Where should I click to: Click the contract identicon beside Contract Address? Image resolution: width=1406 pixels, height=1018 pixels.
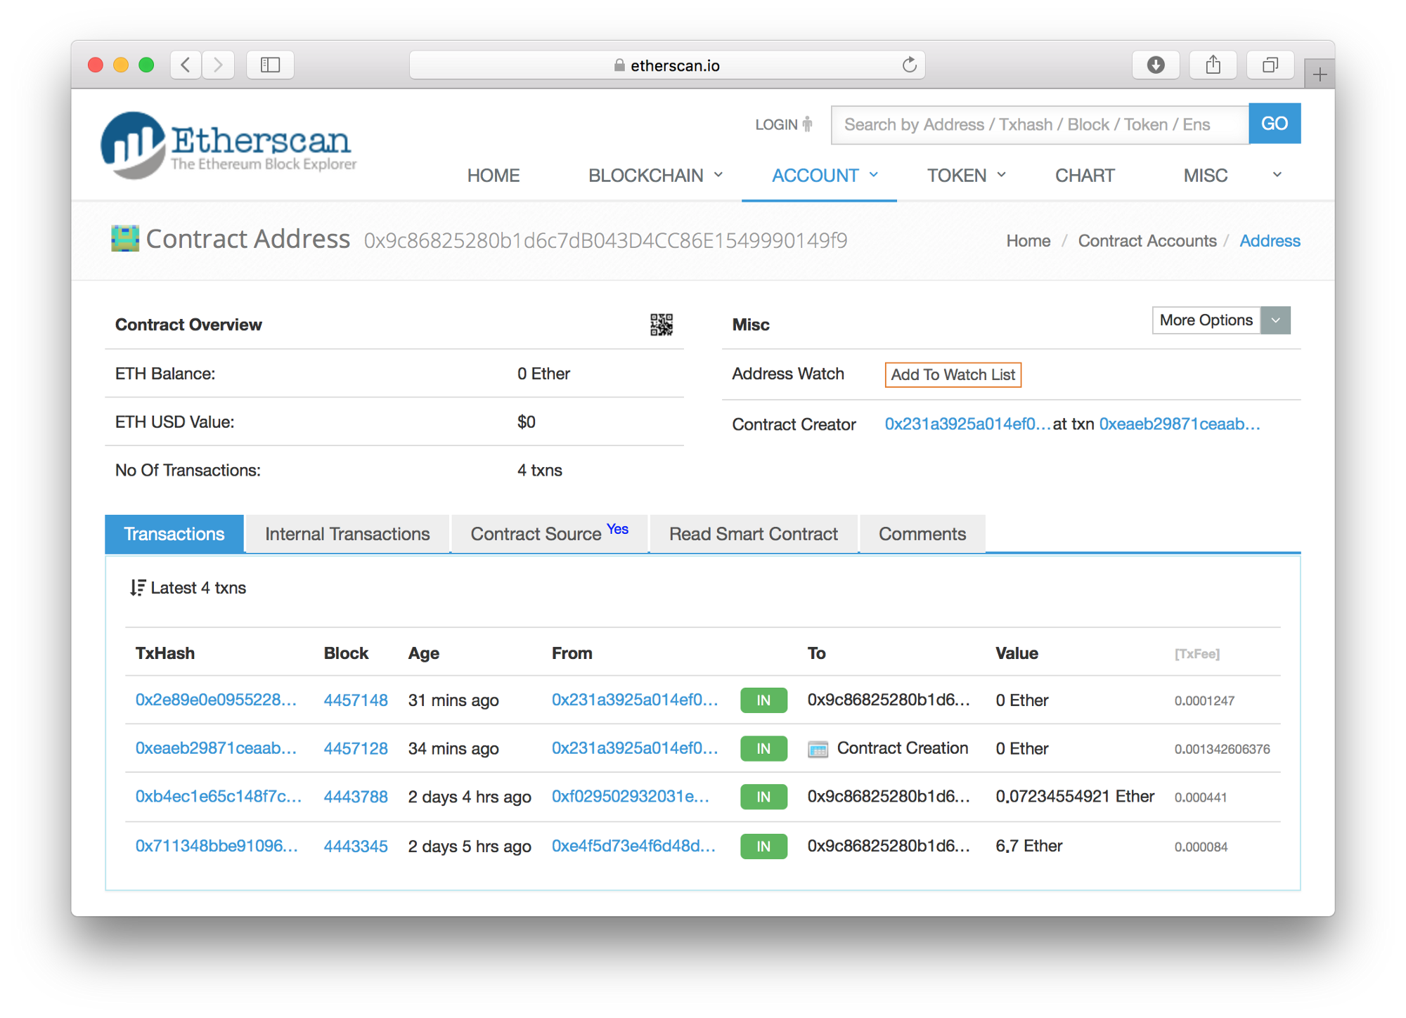[125, 239]
